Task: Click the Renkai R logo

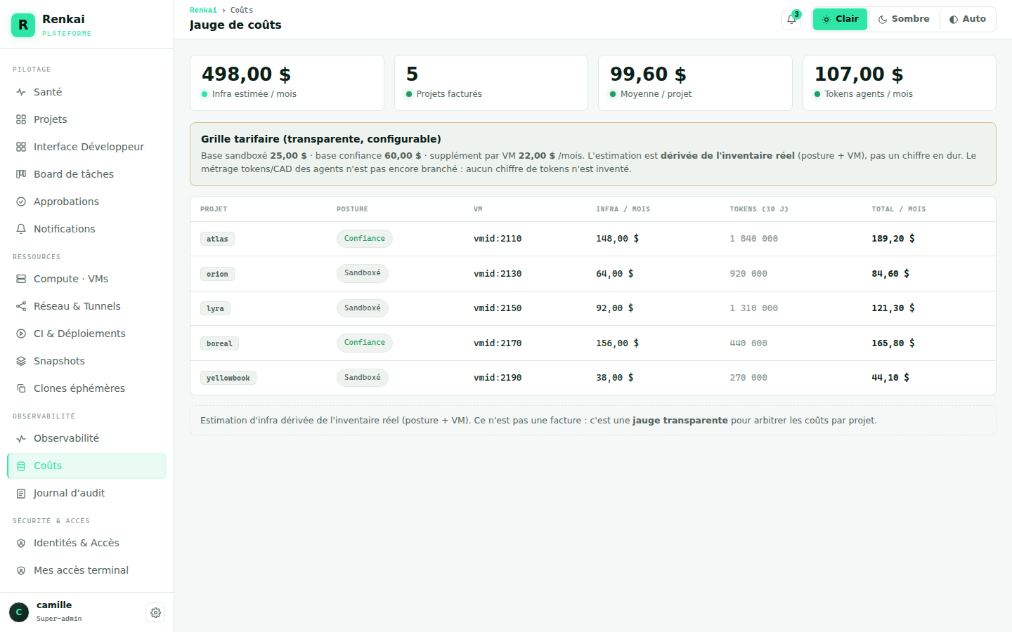Action: [x=23, y=25]
